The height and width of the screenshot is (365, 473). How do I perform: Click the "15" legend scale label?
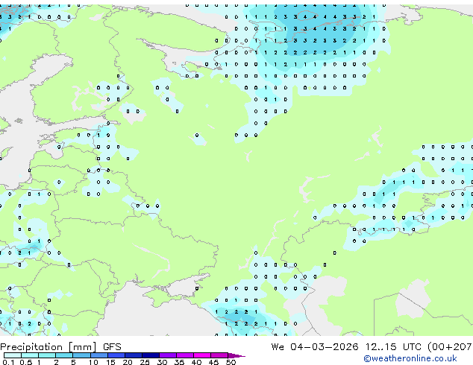click(110, 362)
